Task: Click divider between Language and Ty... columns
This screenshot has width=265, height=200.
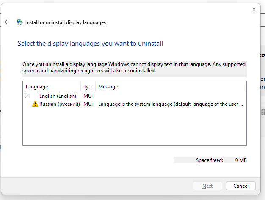Action: click(81, 87)
